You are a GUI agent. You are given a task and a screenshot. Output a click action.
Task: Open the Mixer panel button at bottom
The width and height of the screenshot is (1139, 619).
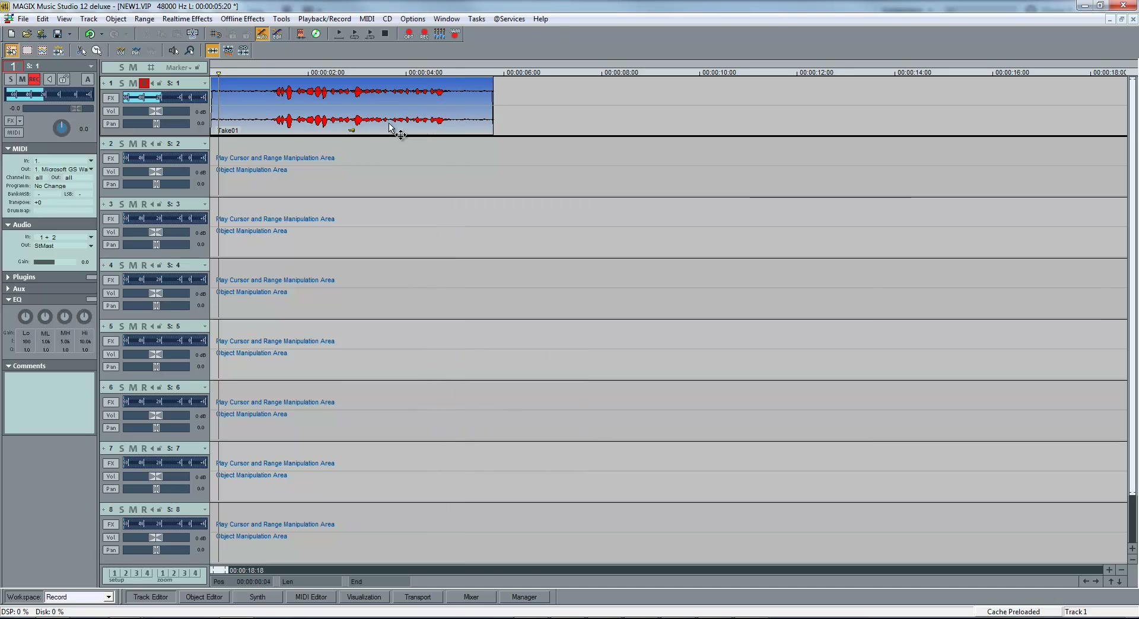click(x=471, y=597)
